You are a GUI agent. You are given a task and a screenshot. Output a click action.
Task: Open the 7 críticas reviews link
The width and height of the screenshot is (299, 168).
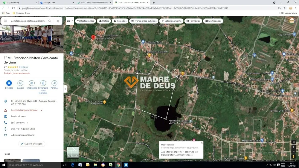tap(23, 67)
